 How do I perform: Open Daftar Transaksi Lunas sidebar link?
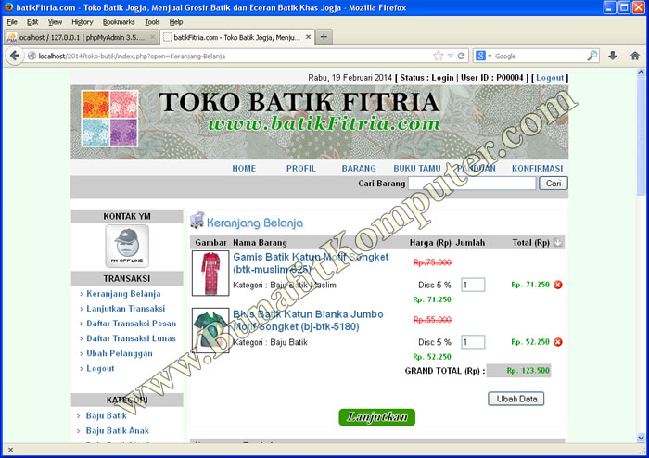click(x=131, y=338)
